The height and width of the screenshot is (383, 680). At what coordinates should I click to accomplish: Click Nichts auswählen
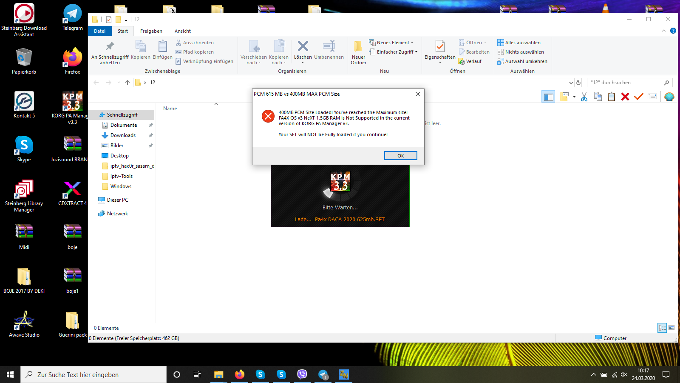pyautogui.click(x=521, y=52)
